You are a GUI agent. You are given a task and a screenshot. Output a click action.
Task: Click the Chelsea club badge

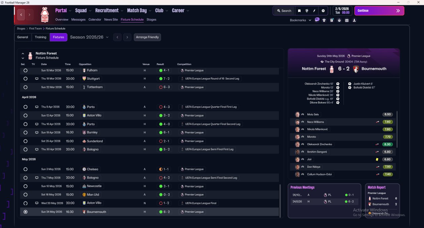(x=84, y=169)
